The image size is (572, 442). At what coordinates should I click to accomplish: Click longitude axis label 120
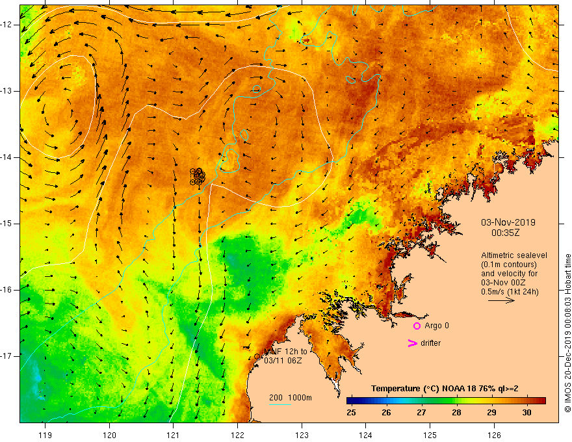(109, 435)
